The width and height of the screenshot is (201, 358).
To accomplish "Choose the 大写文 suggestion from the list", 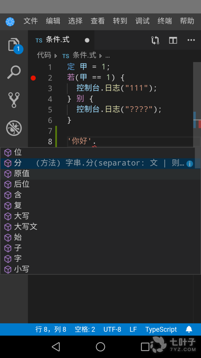I will [25, 227].
